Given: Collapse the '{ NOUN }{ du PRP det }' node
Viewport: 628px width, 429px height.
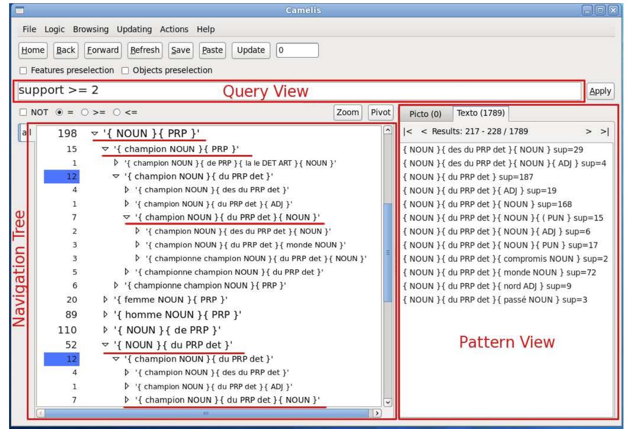Looking at the screenshot, I should pos(106,345).
